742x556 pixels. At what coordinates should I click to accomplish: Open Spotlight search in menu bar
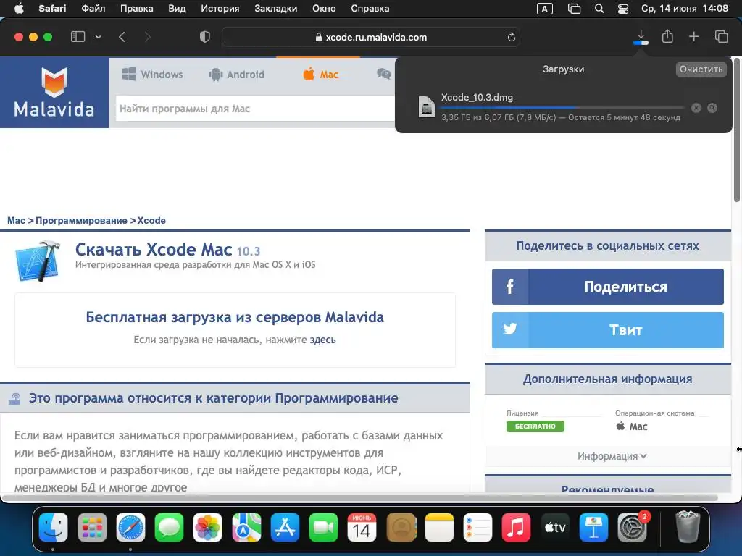tap(599, 9)
